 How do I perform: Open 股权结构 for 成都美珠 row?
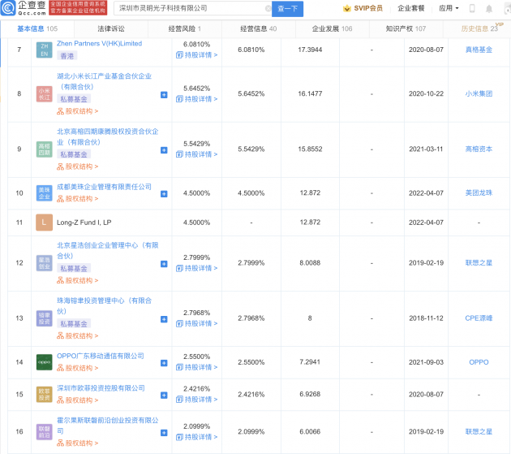(x=78, y=199)
